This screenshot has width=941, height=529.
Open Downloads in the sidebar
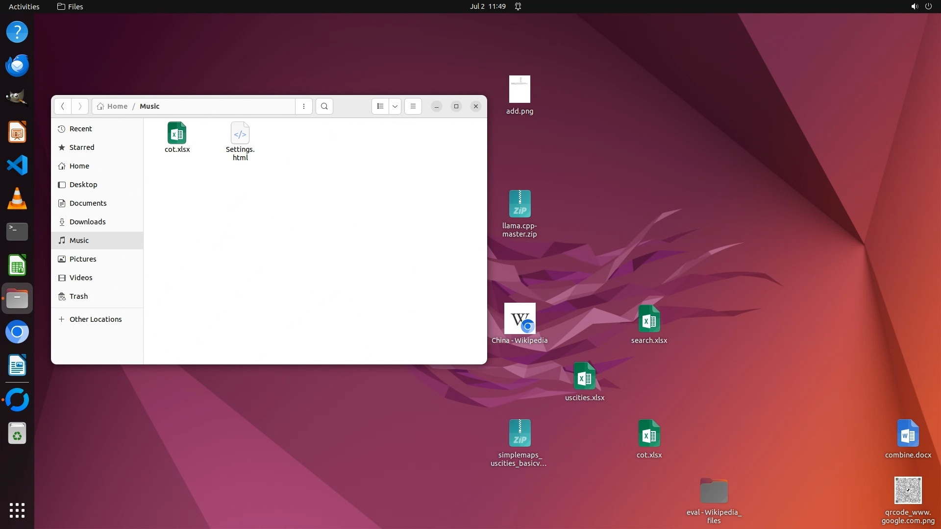(87, 222)
